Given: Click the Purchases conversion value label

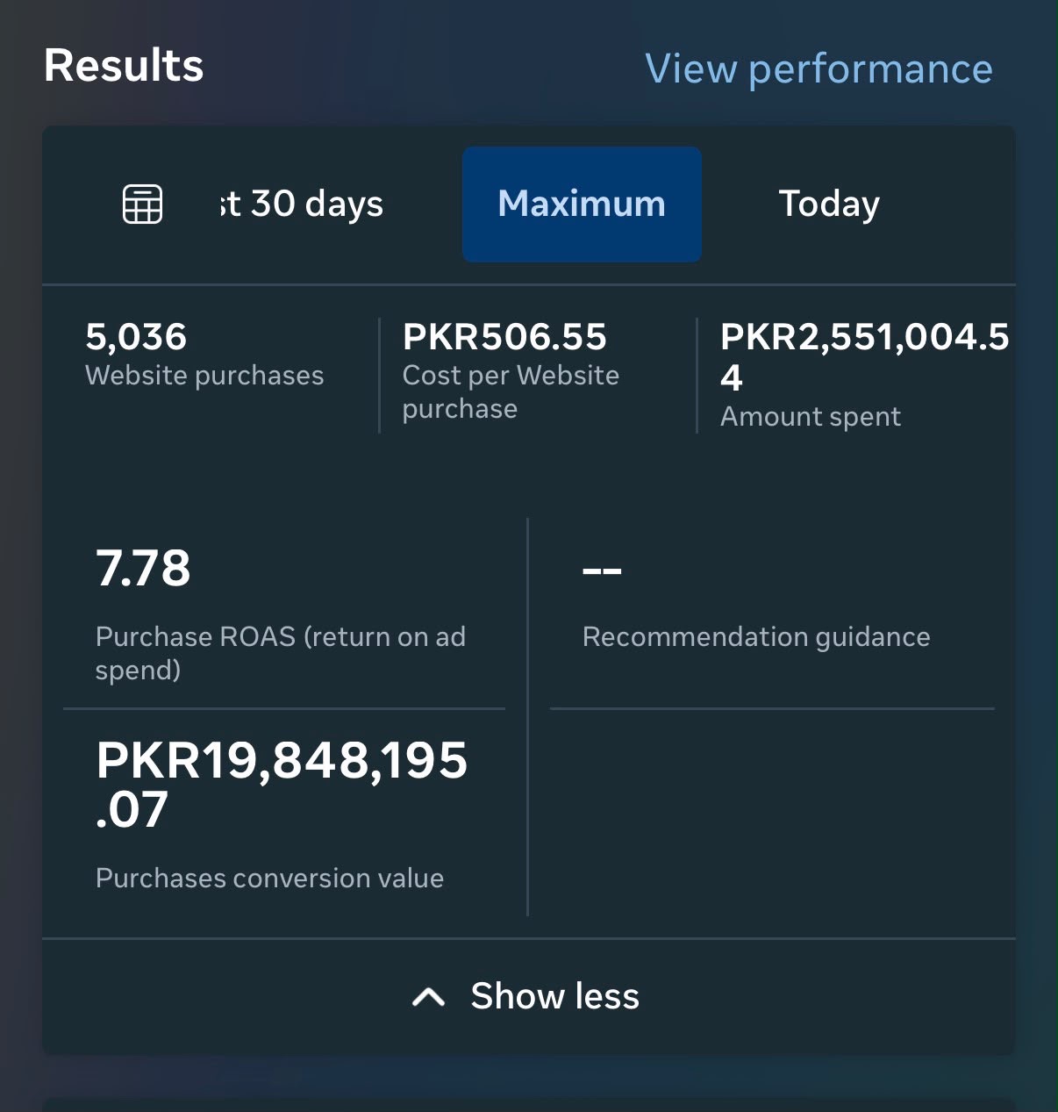Looking at the screenshot, I should (x=269, y=878).
